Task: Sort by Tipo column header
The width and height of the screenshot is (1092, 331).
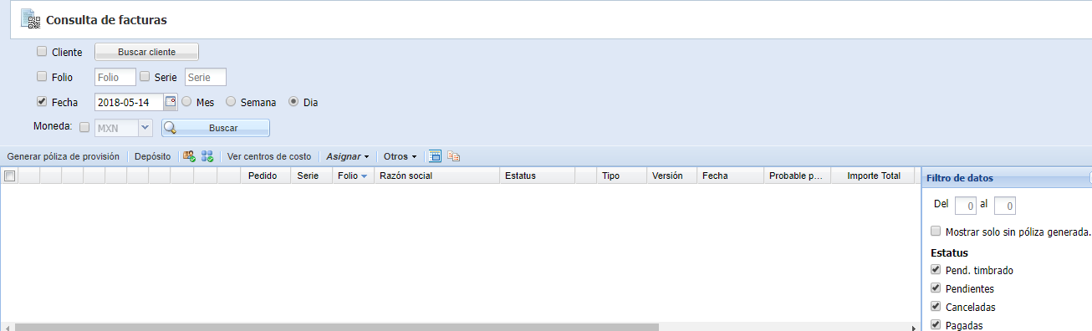Action: pyautogui.click(x=621, y=176)
